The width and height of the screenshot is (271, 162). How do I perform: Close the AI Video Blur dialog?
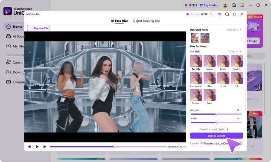pos(242,14)
